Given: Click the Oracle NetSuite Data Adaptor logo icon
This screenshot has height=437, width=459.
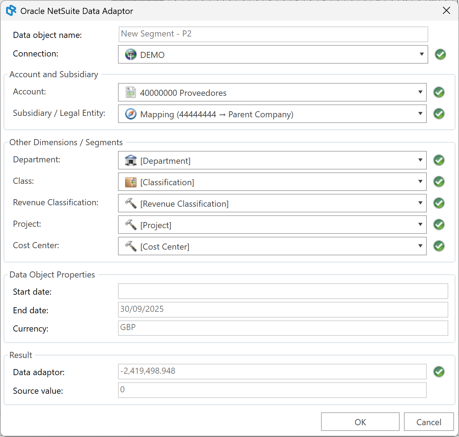Looking at the screenshot, I should [11, 11].
